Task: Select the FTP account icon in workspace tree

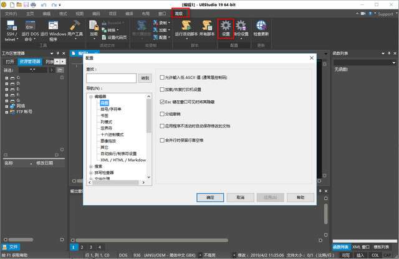Action: tap(12, 112)
